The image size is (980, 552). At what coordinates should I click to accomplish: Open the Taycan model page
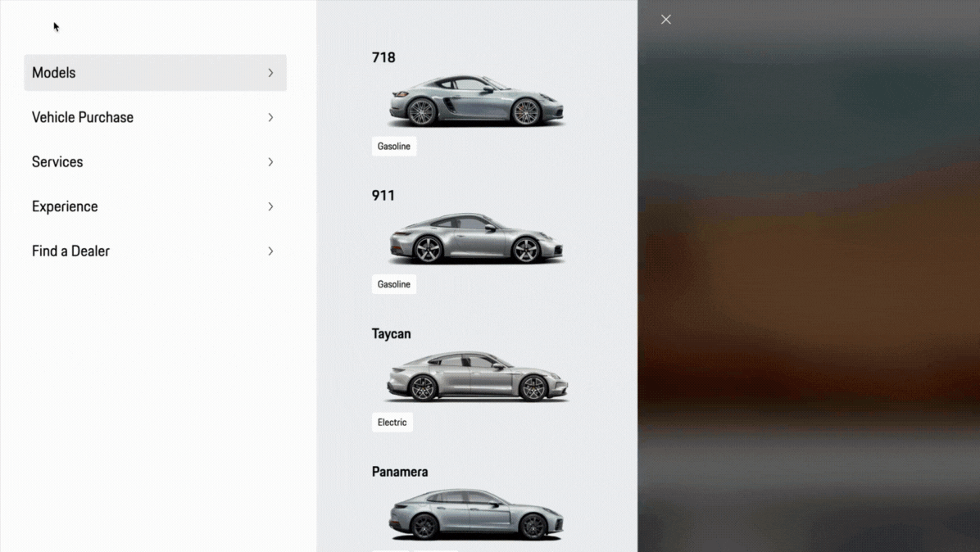(391, 333)
